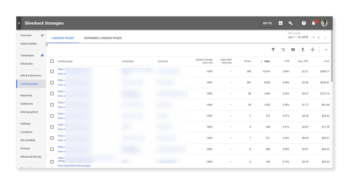This screenshot has height=184, width=349.
Task: Switch to the LANDING PAGES tab
Action: [63, 38]
